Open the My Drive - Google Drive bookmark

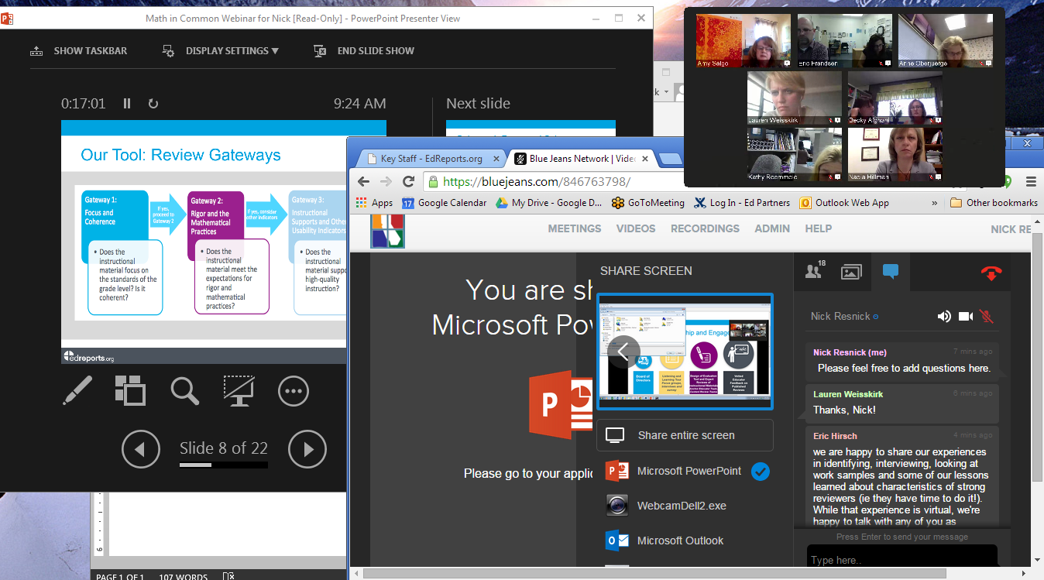pos(548,203)
